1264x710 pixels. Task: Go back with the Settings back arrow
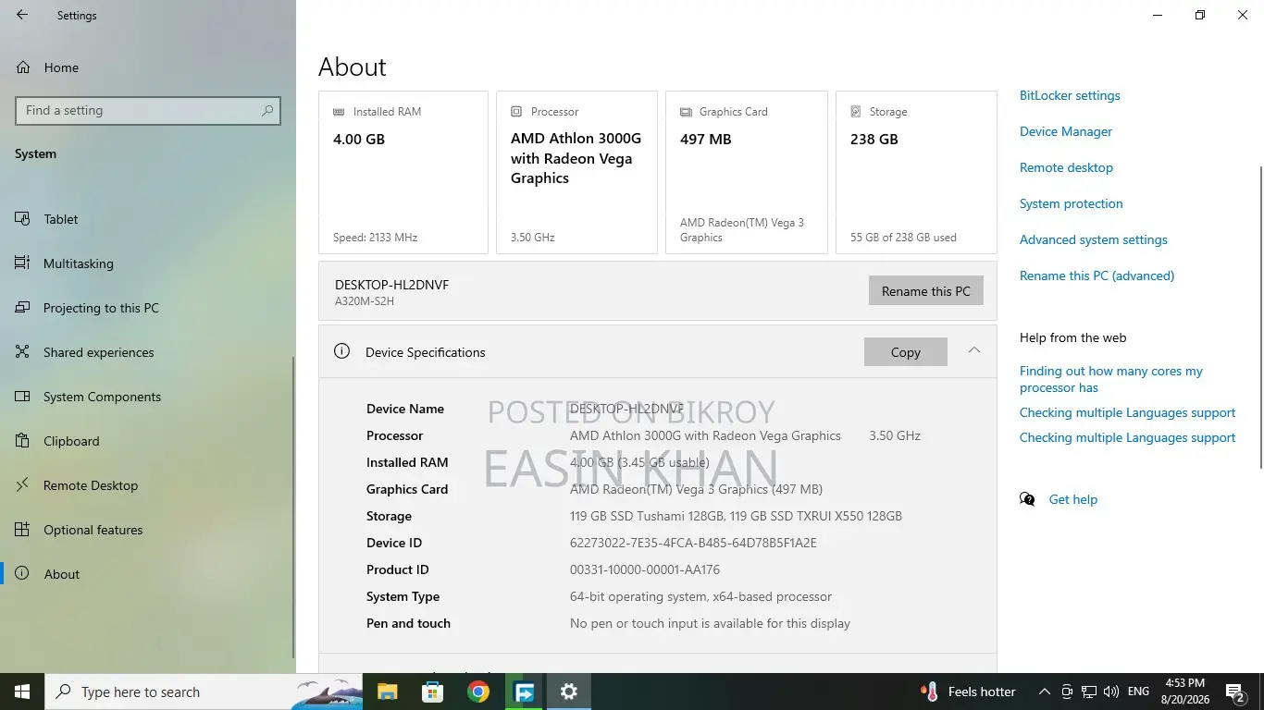(x=22, y=15)
